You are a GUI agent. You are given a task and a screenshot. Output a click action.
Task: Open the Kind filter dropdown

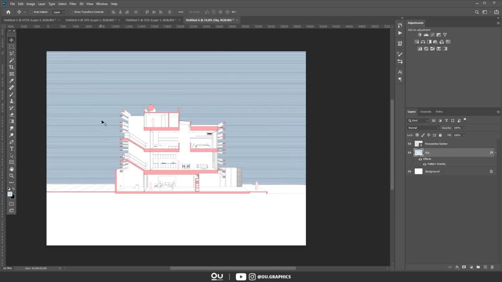[418, 121]
